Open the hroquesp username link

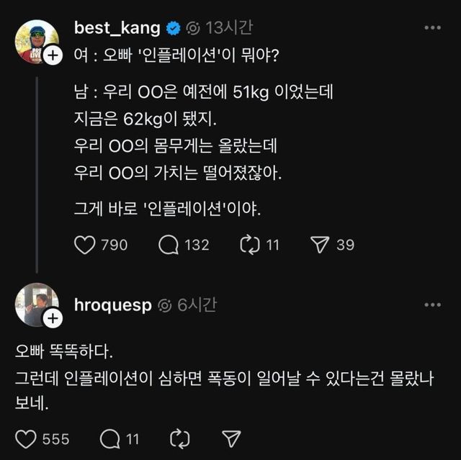pos(112,305)
